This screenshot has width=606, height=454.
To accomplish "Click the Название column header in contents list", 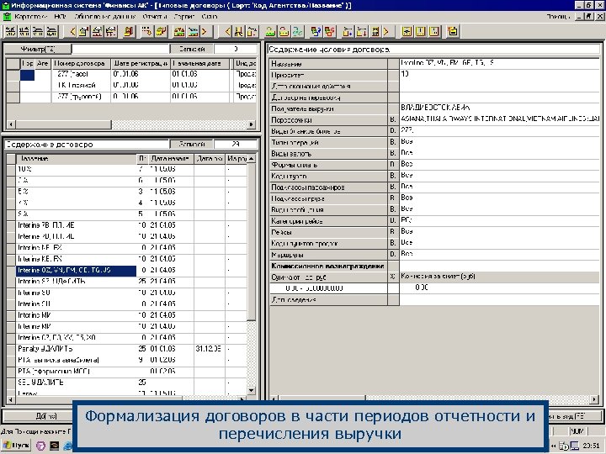I will point(76,159).
